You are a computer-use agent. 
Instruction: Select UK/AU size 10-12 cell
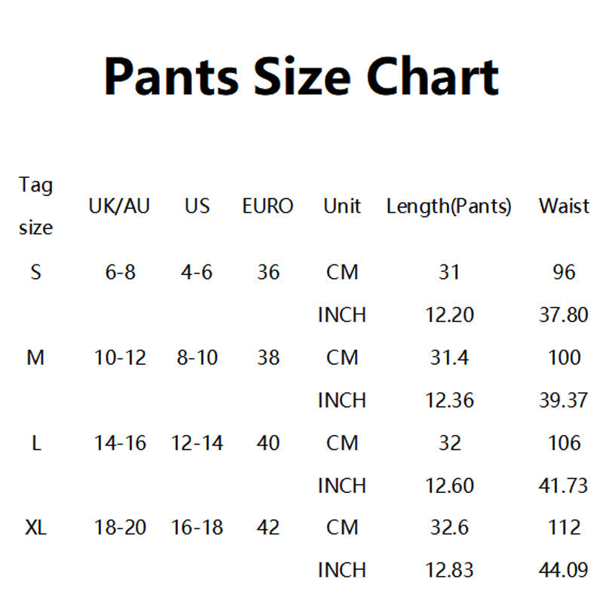[120, 357]
